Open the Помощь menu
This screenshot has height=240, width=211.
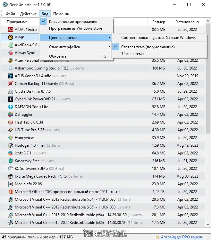(61, 14)
